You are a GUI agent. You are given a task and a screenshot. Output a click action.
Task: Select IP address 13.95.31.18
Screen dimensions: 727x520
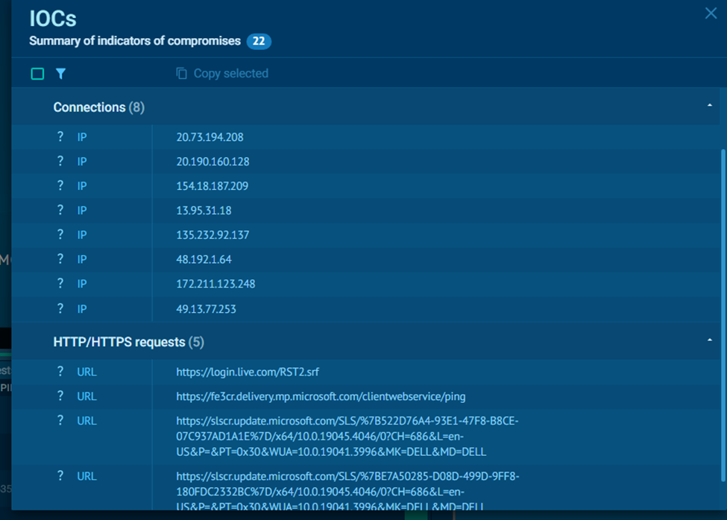[204, 211]
